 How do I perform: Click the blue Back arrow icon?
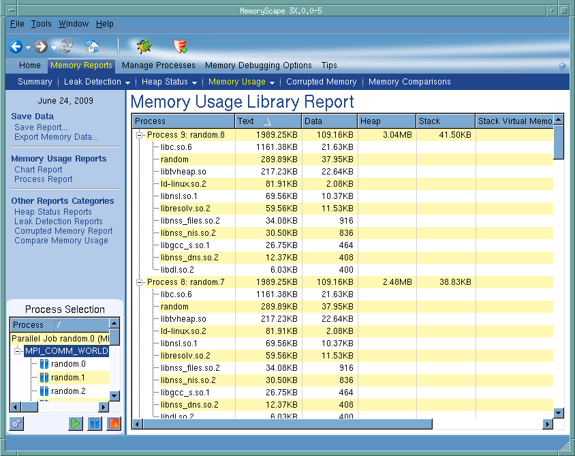(x=16, y=47)
